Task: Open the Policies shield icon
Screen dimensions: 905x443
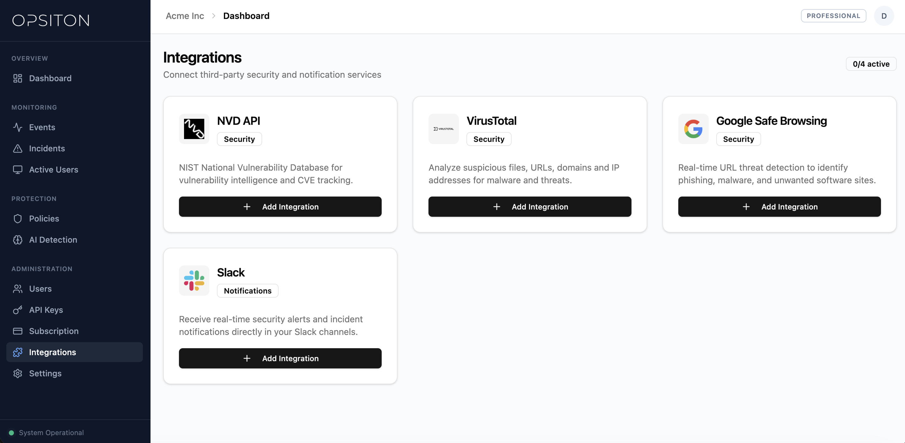Action: (18, 218)
